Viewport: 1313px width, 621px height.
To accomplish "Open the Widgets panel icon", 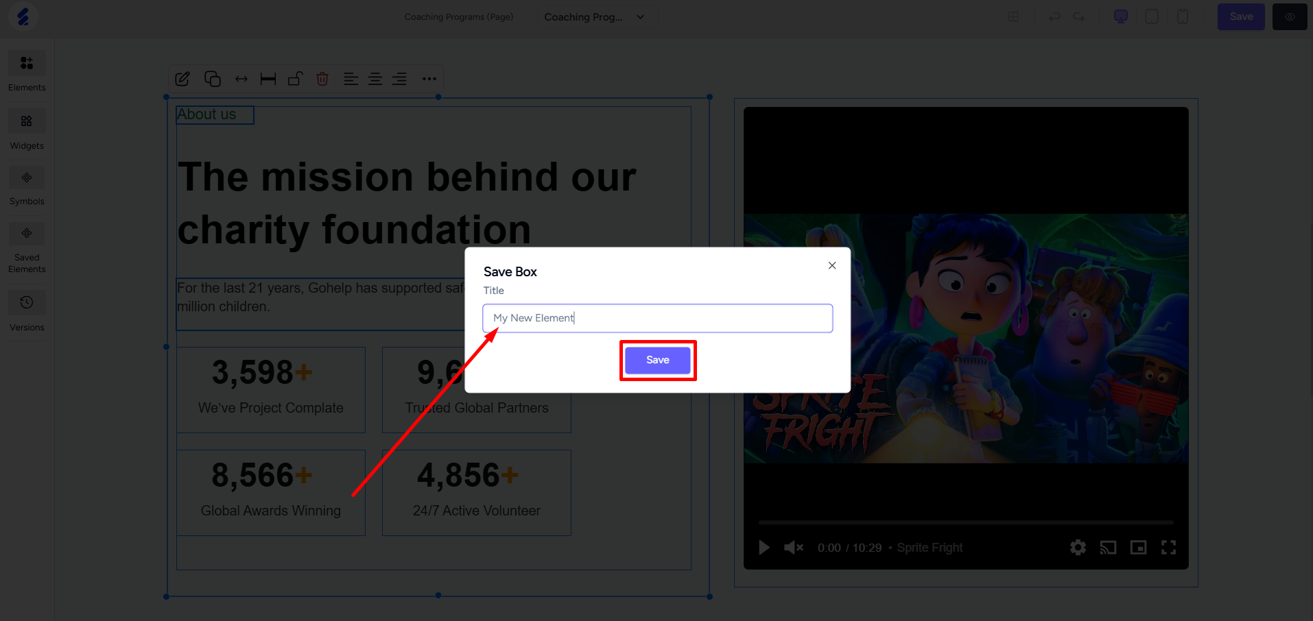I will (27, 121).
